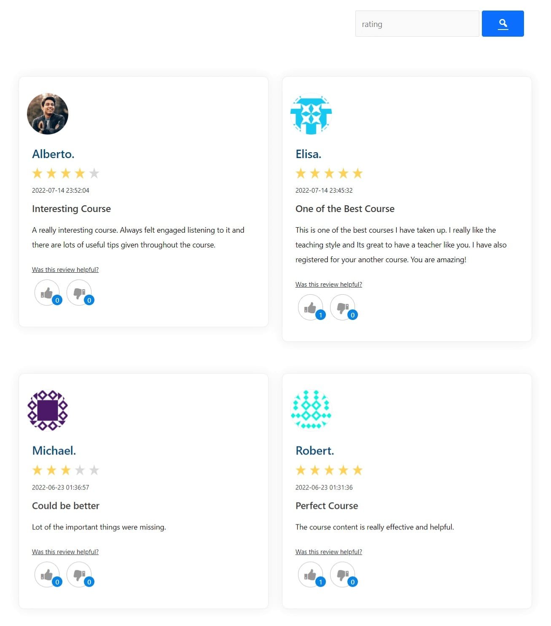Viewport: 551px width, 626px height.
Task: Select Elisa's blue avatar image
Action: (x=311, y=114)
